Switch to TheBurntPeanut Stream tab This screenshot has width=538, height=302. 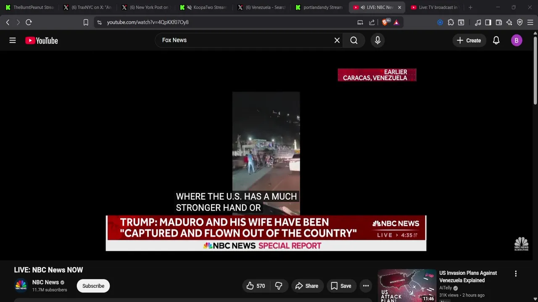29,7
